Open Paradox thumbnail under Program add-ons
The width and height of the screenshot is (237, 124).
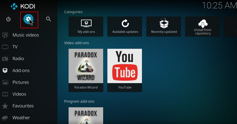pos(86,116)
